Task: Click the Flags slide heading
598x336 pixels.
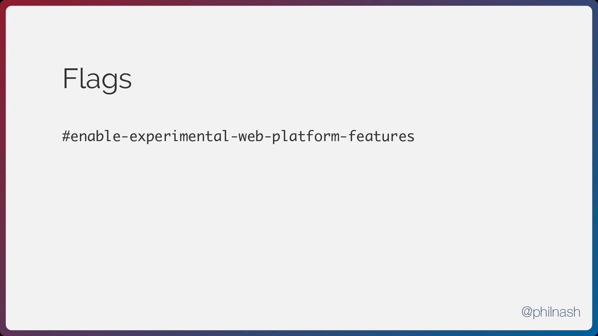Action: pos(97,79)
